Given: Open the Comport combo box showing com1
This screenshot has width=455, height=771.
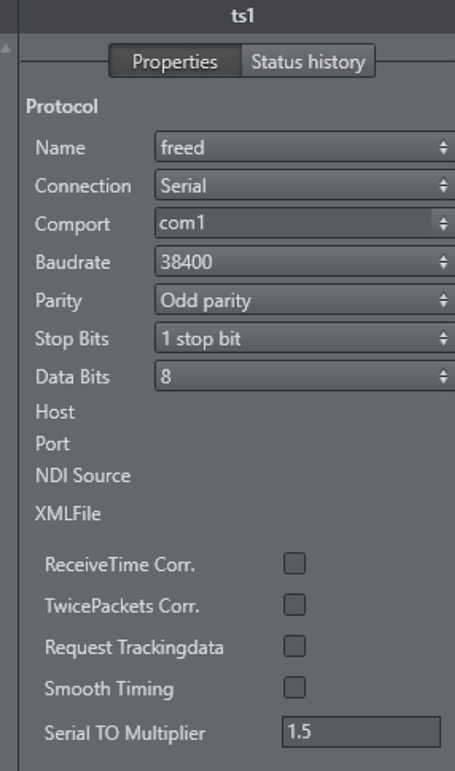Looking at the screenshot, I should 305,224.
